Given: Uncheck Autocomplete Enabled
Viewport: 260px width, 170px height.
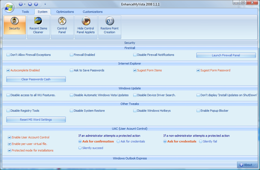Looking at the screenshot, I should [8, 70].
